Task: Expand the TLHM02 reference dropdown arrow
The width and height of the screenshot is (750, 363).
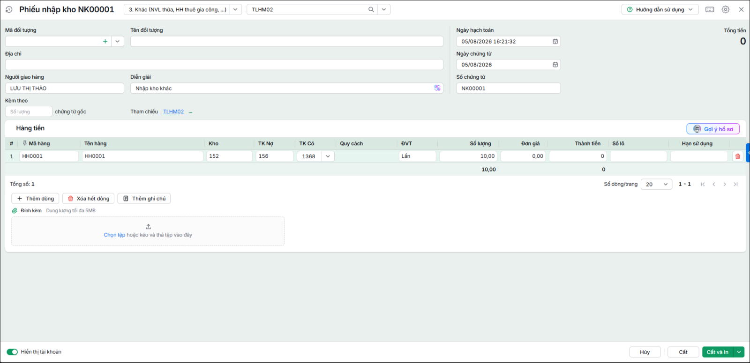Action: 384,9
